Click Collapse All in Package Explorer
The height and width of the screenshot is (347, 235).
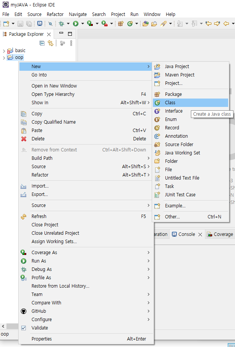coord(42,43)
